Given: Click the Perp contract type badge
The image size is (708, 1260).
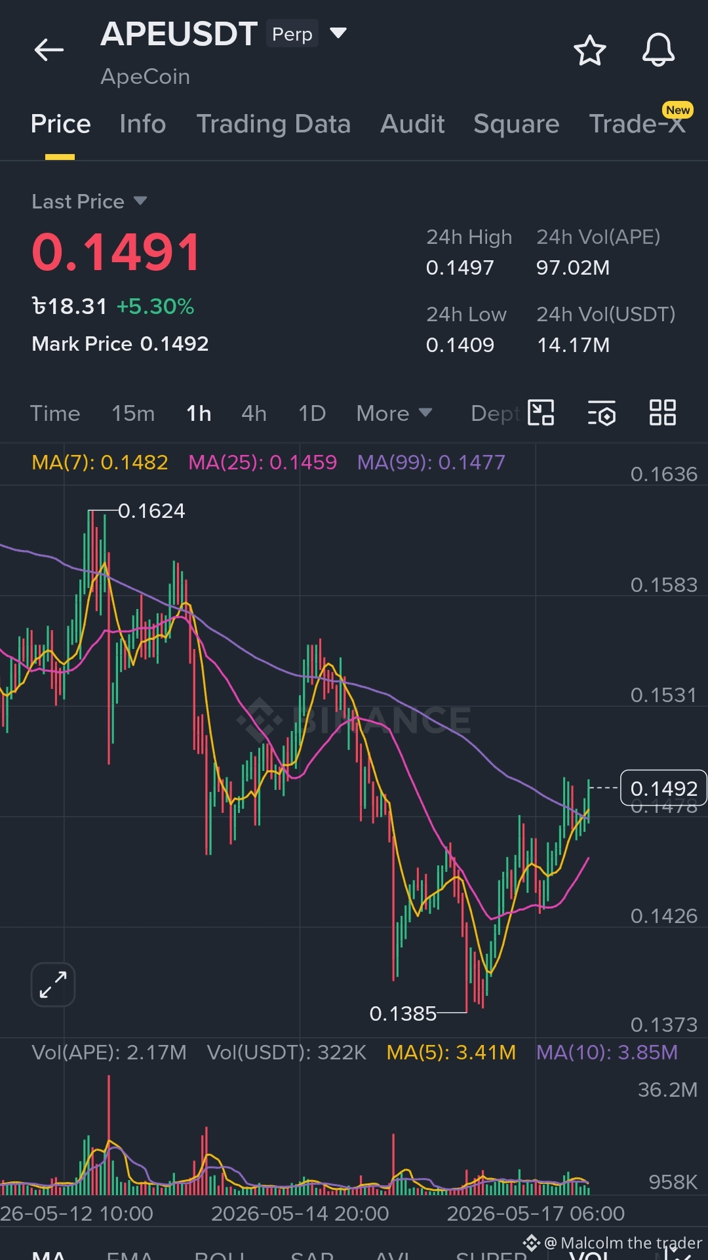Looking at the screenshot, I should pyautogui.click(x=292, y=34).
